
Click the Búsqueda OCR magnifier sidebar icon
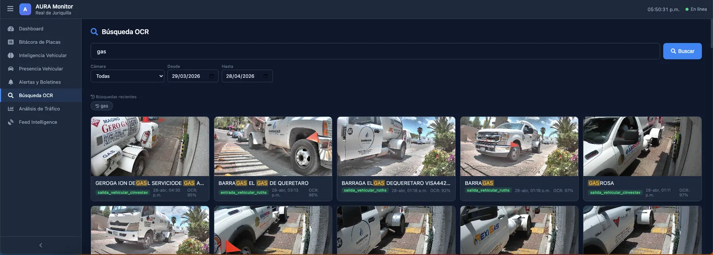click(11, 96)
